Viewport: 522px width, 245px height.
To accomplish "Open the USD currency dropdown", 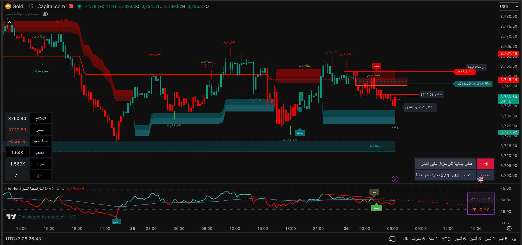I will [509, 6].
